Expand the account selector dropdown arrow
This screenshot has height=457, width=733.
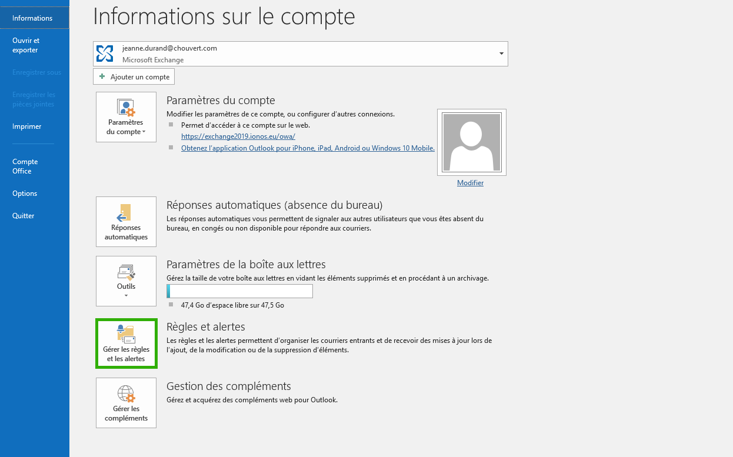(501, 54)
